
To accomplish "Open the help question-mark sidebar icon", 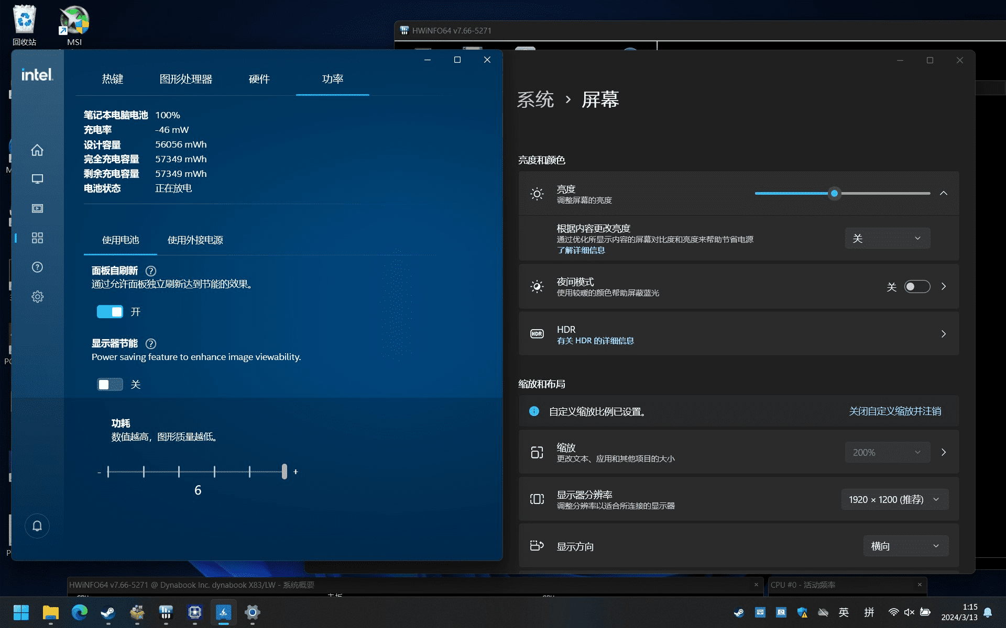I will click(x=37, y=267).
